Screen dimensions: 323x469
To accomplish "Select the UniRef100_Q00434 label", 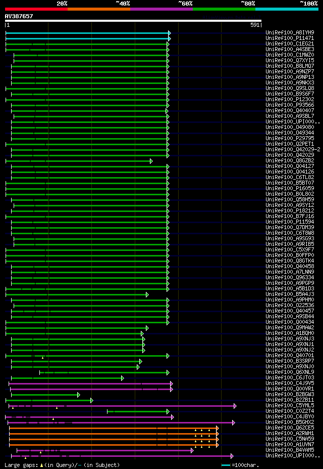I will [290, 322].
